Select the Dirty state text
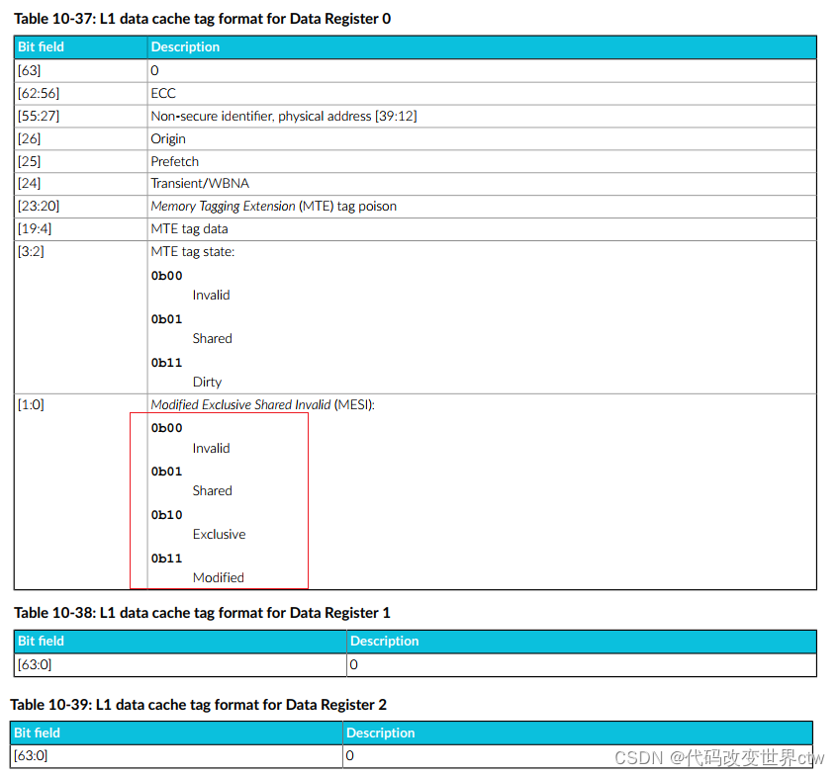Image resolution: width=840 pixels, height=776 pixels. (x=208, y=383)
